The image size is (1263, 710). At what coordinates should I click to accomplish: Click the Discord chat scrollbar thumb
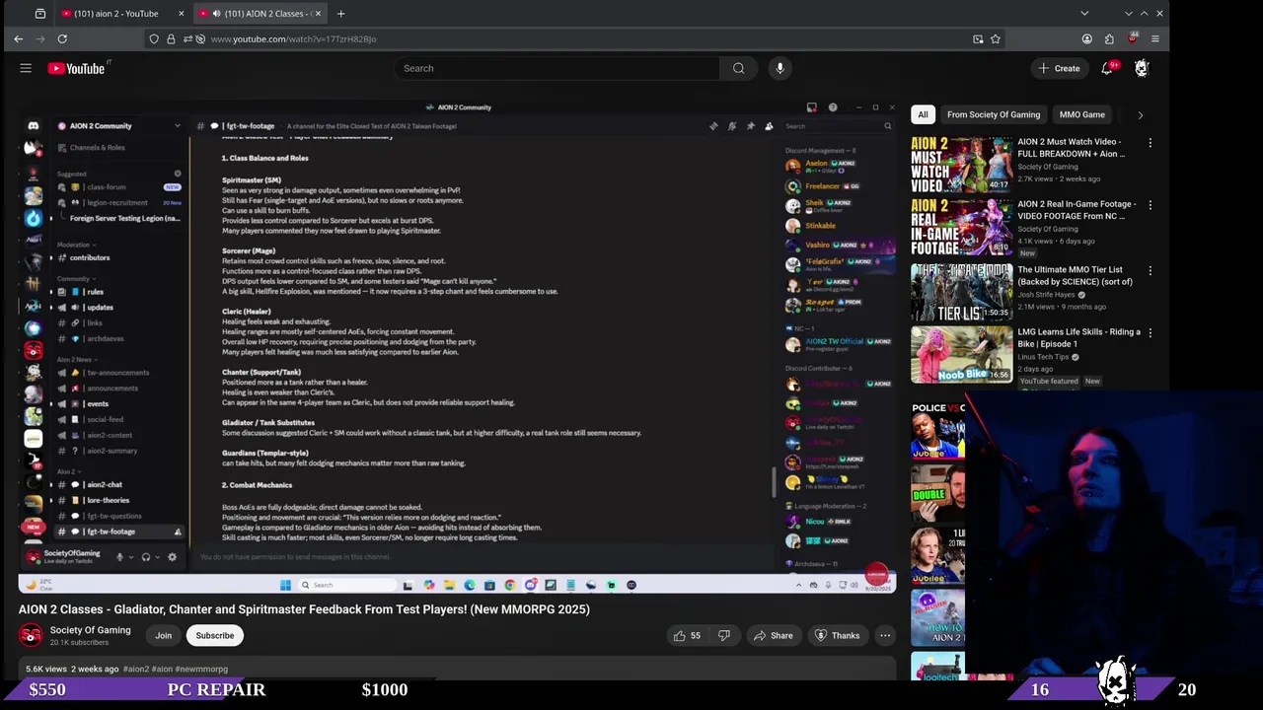[x=774, y=483]
